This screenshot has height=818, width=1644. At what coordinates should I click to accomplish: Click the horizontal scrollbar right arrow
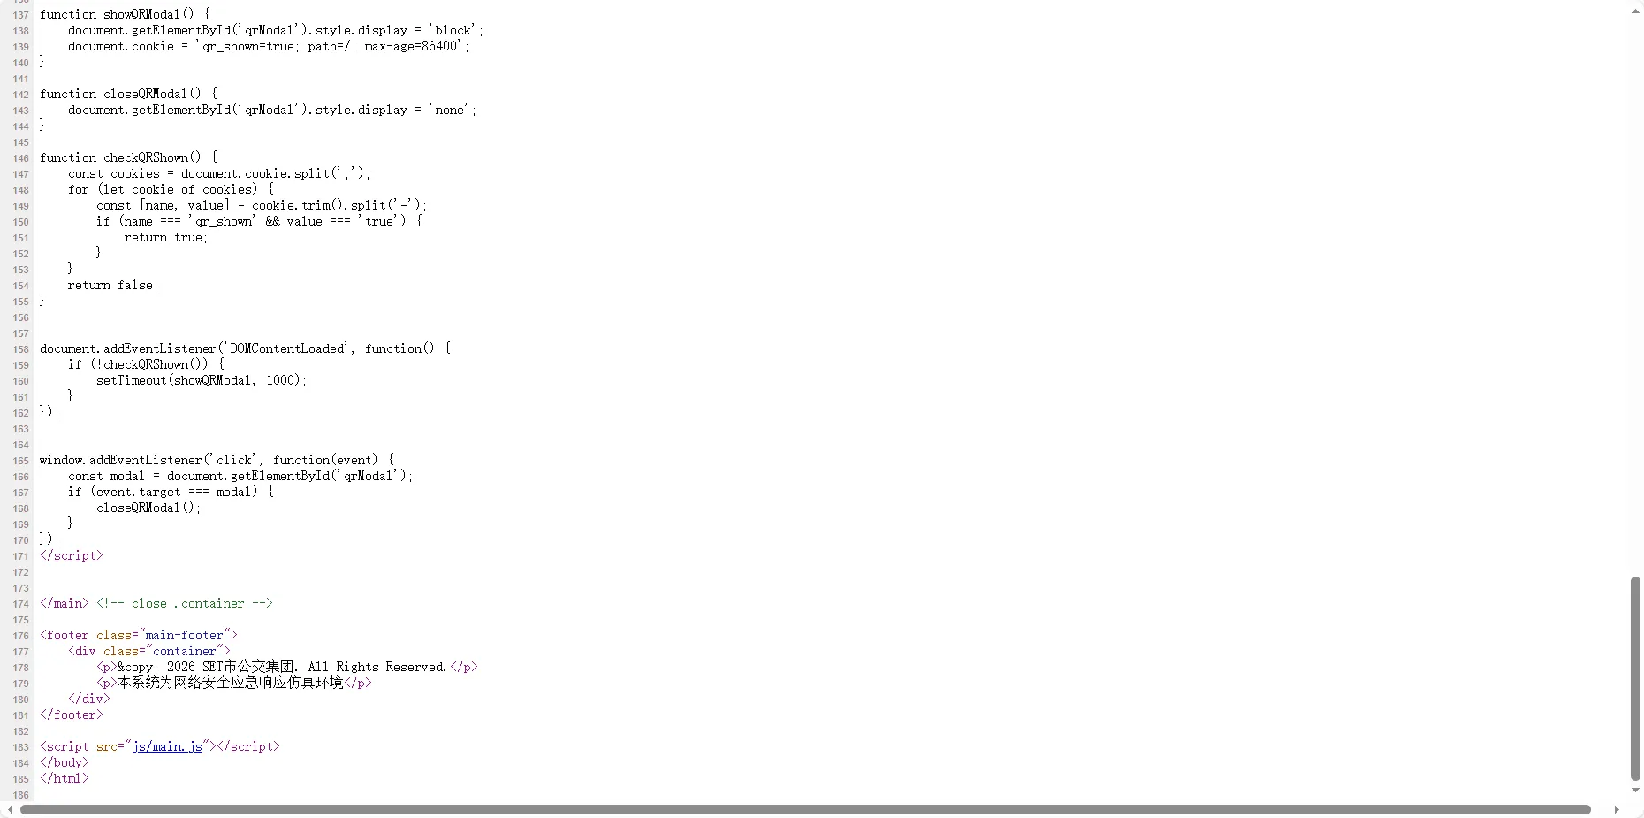pyautogui.click(x=1617, y=809)
